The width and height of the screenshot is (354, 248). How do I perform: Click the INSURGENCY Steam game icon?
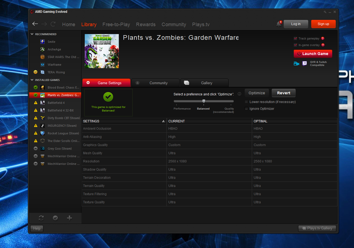[x=43, y=126]
